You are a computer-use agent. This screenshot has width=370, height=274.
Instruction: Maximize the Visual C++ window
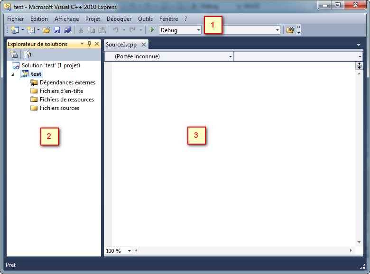[338, 5]
